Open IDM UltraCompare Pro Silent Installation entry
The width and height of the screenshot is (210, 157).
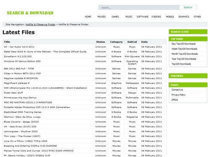(x=45, y=88)
